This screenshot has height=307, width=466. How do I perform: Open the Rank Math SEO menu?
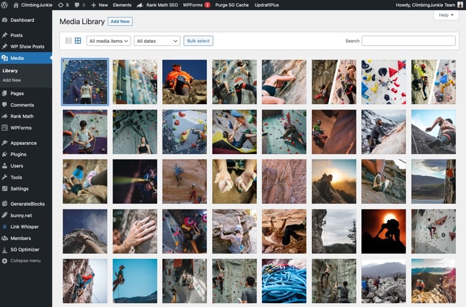157,5
